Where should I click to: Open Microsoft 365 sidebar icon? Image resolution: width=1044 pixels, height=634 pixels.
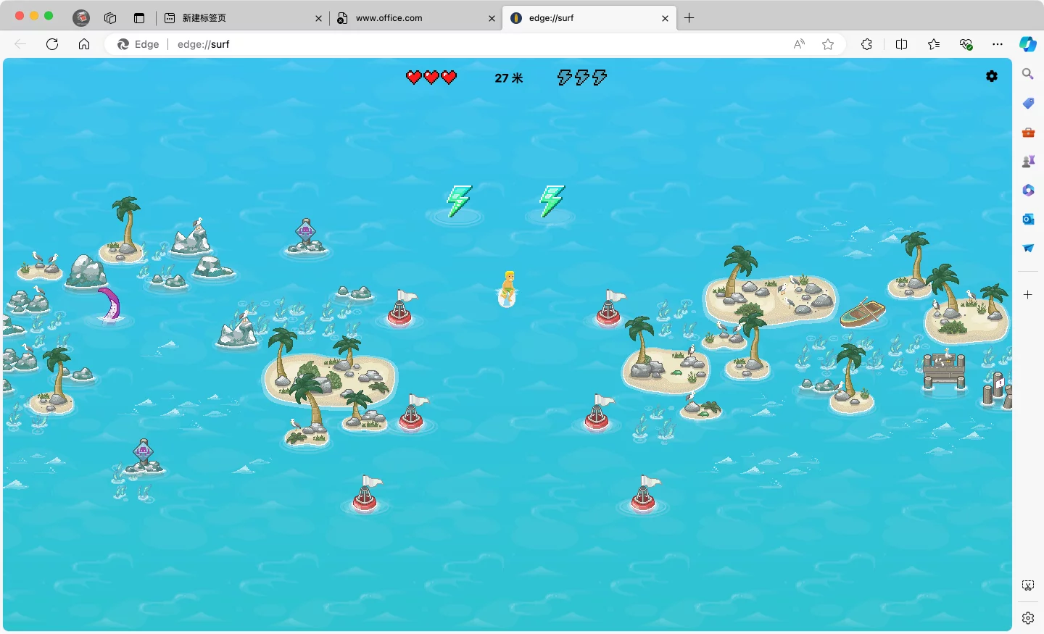click(1028, 191)
